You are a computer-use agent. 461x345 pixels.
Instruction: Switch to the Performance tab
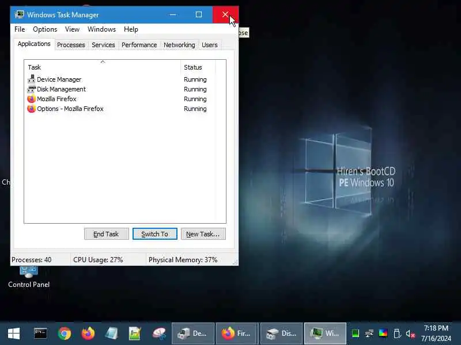click(139, 45)
